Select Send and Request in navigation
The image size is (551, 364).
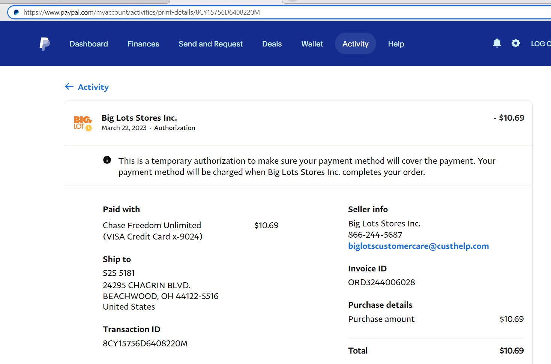click(x=210, y=44)
